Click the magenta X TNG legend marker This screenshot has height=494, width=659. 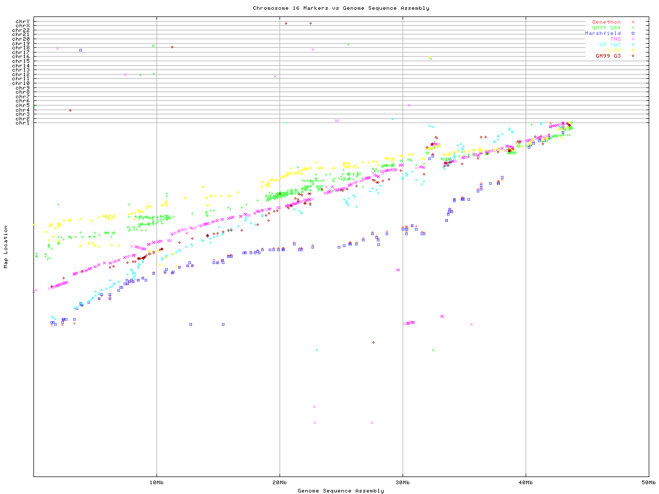point(633,39)
